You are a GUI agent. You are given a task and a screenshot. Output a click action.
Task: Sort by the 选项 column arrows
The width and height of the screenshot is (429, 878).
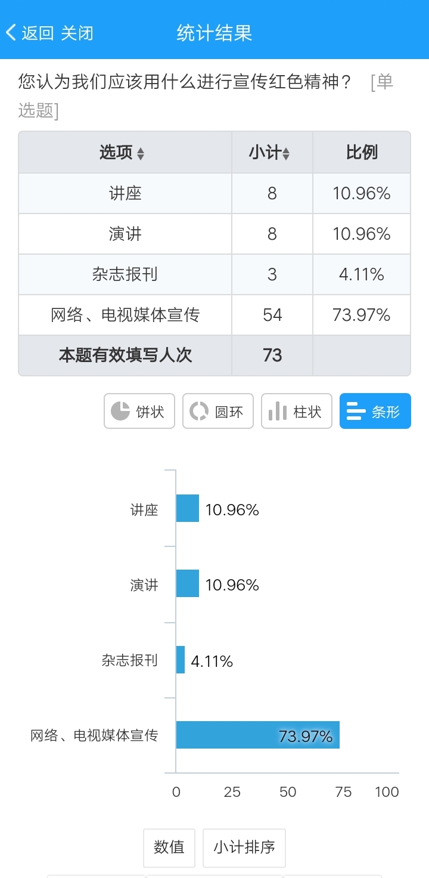(141, 154)
